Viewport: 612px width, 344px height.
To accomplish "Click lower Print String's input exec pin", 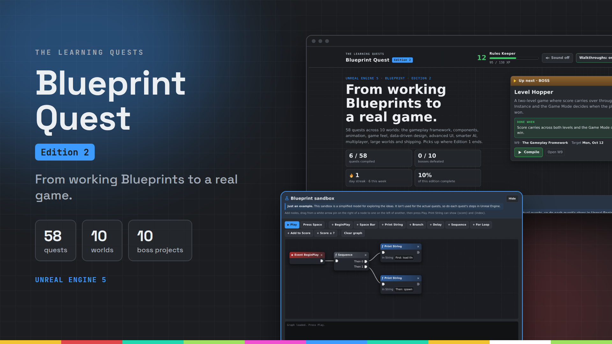I will 383,284.
